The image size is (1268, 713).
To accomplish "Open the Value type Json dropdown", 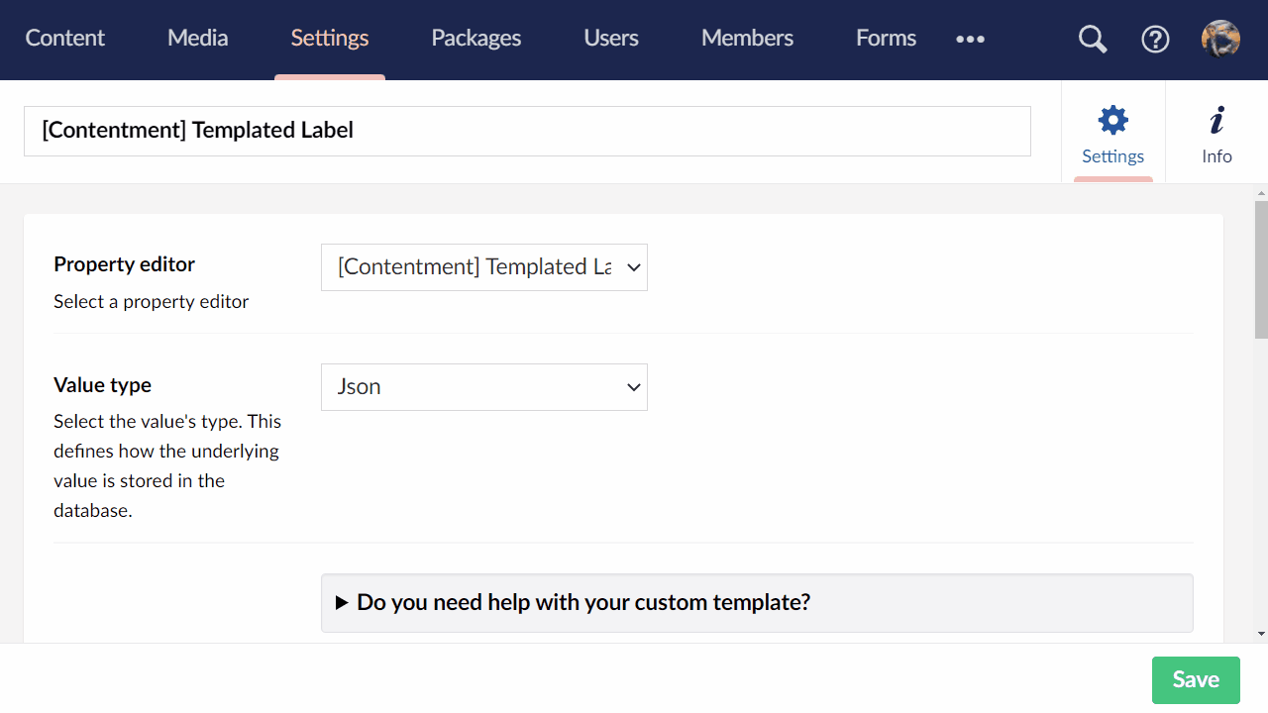I will [x=484, y=387].
